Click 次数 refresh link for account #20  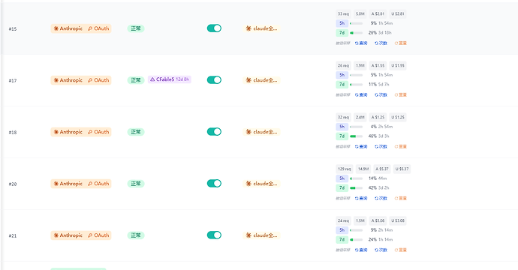tap(381, 198)
